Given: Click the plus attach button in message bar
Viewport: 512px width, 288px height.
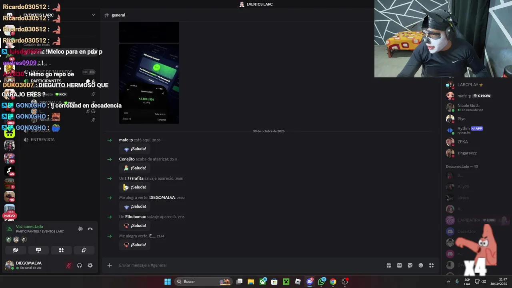Looking at the screenshot, I should point(109,265).
